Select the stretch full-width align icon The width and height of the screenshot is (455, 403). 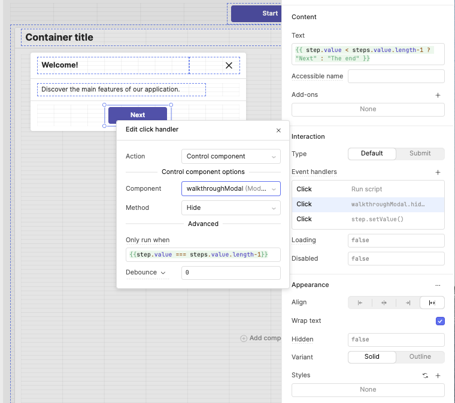click(x=432, y=303)
